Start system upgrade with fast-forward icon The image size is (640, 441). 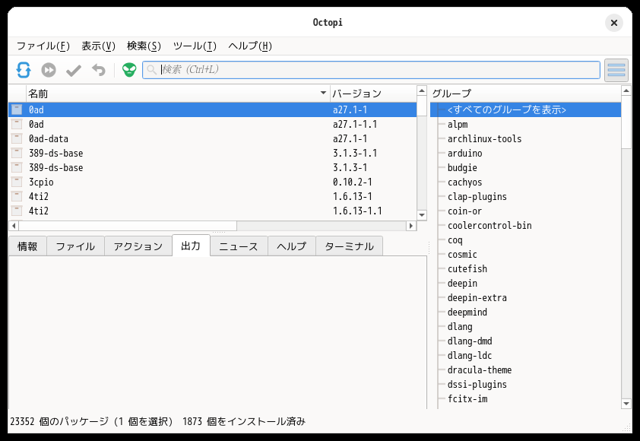(x=49, y=69)
